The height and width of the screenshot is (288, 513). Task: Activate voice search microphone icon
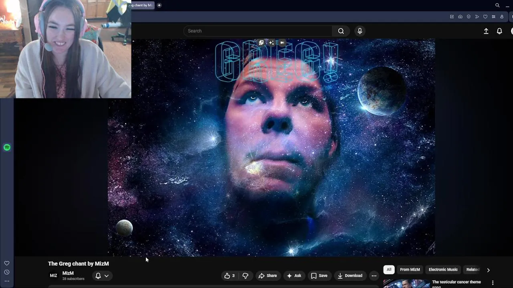point(360,31)
